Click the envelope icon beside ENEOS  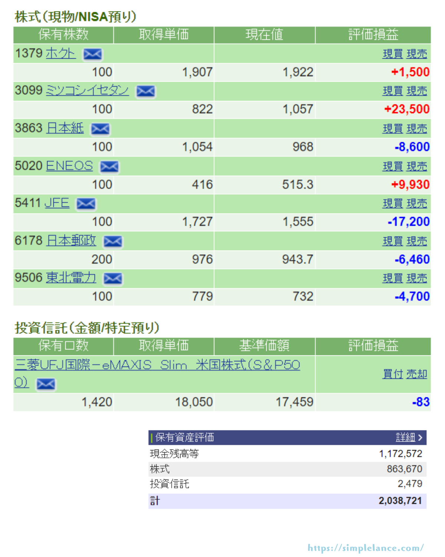pyautogui.click(x=109, y=167)
